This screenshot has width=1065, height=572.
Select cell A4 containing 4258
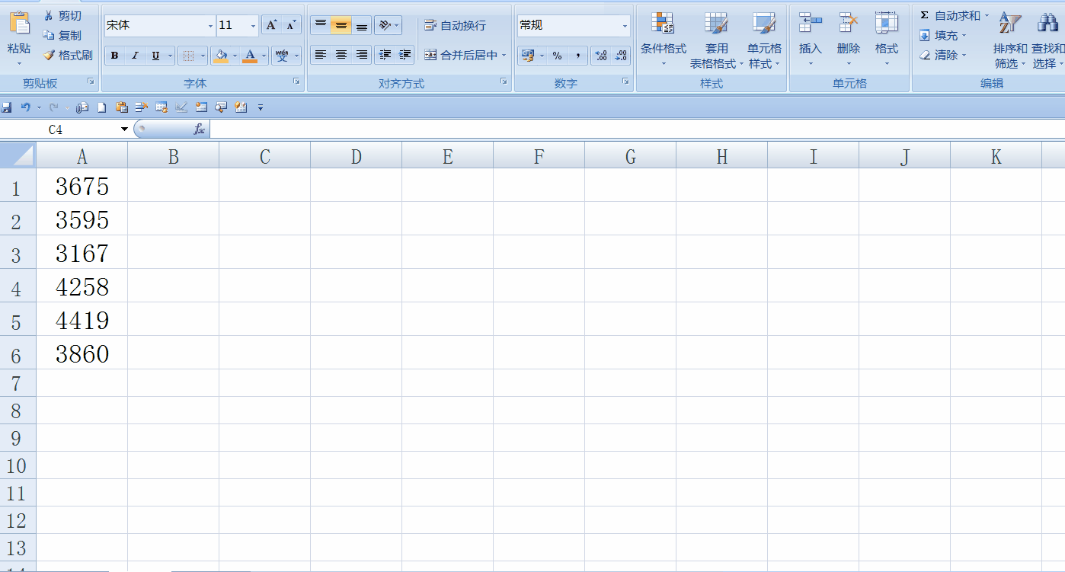[82, 286]
